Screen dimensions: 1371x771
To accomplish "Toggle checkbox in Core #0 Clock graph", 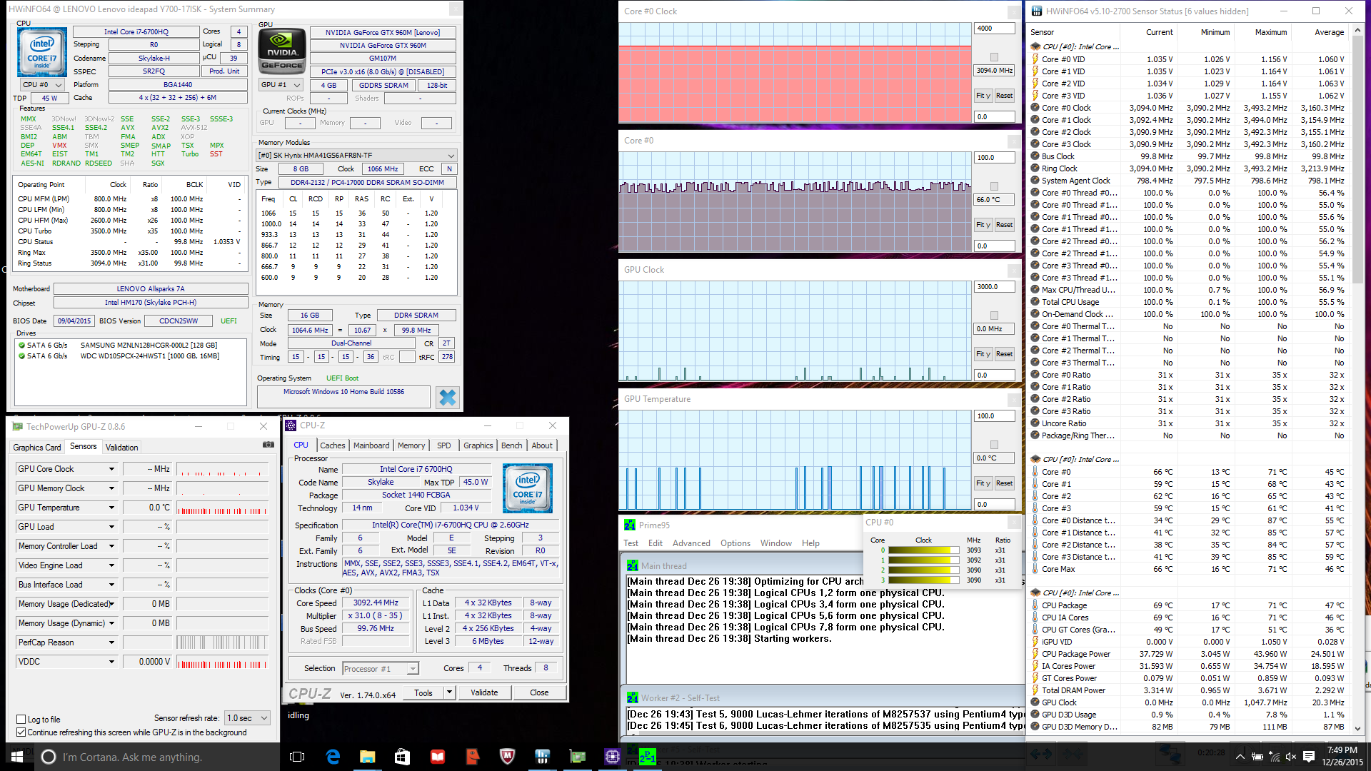I will 994,57.
